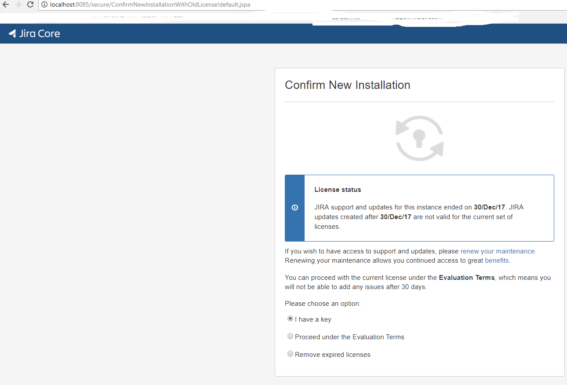
Task: Click the keyhole license refresh graphic
Action: click(419, 138)
